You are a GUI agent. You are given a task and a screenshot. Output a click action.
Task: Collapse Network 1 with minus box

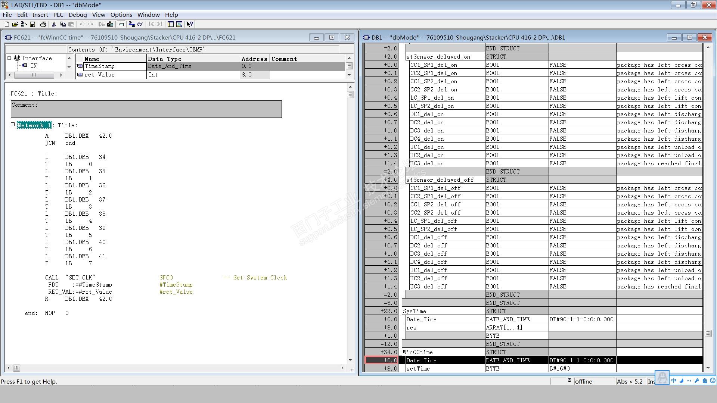(x=13, y=125)
